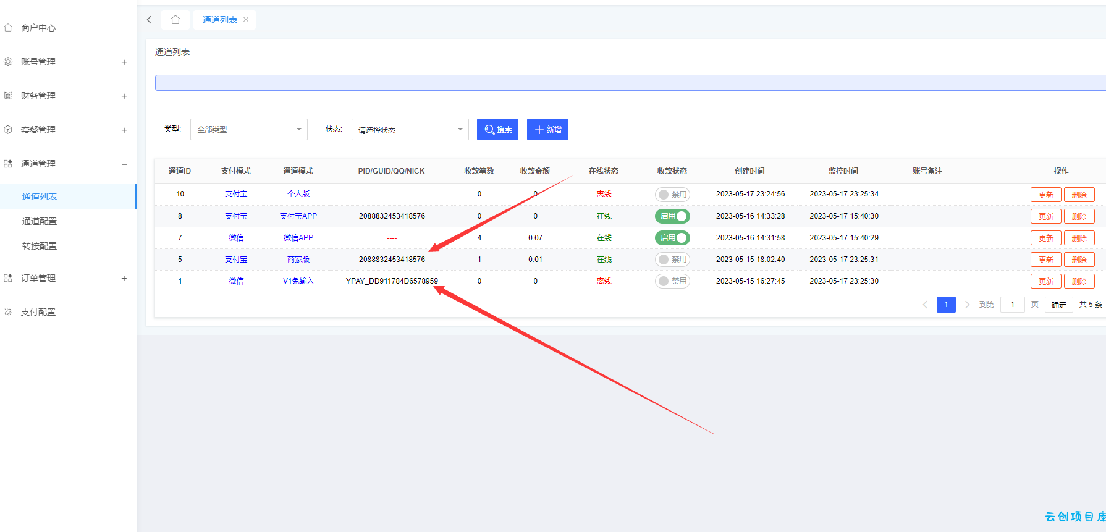1106x532 pixels.
Task: Click the 账号管理 gear icon
Action: (x=8, y=62)
